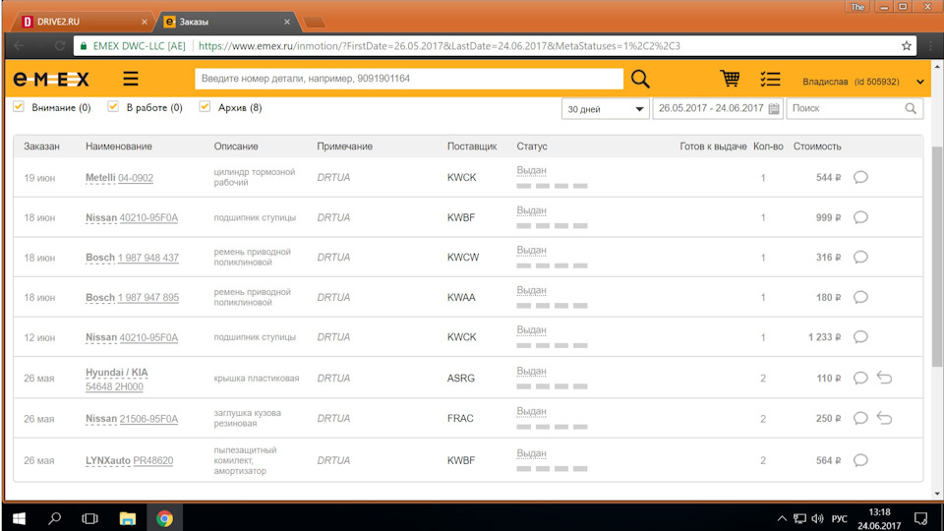Click browser back arrow
The height and width of the screenshot is (531, 944).
coord(20,46)
